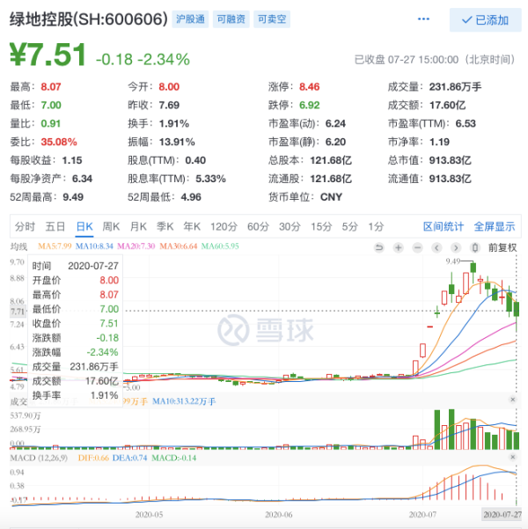Click the 可融资 tag
Screen dimensions: 528x529
click(231, 19)
